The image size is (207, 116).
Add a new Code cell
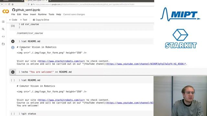point(13,20)
